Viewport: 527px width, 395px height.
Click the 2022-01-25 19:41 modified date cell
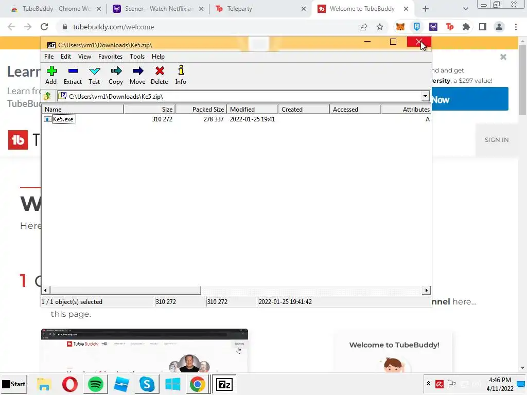[252, 119]
